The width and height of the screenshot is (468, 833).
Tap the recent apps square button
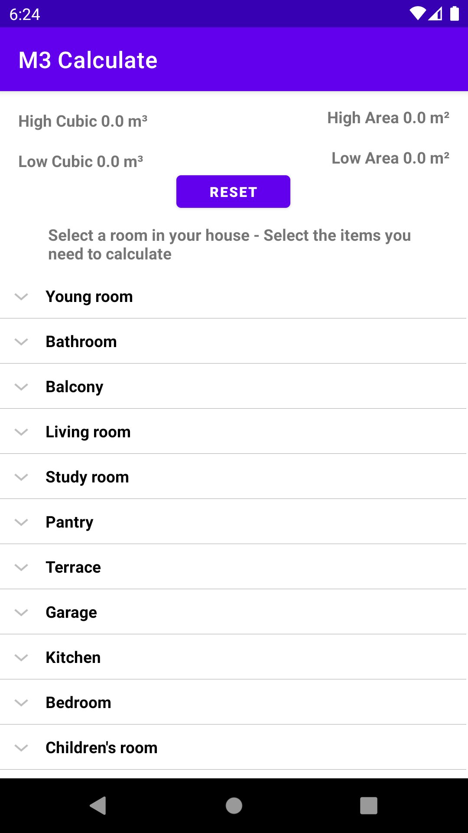click(369, 806)
